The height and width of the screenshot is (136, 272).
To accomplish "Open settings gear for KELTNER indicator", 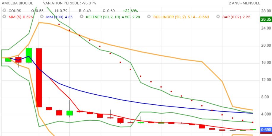I will tap(82, 17).
